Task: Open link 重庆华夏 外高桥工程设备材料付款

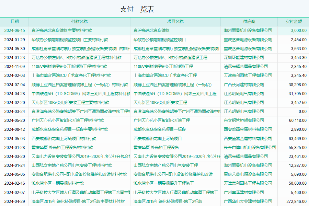Action: [x=62, y=147]
